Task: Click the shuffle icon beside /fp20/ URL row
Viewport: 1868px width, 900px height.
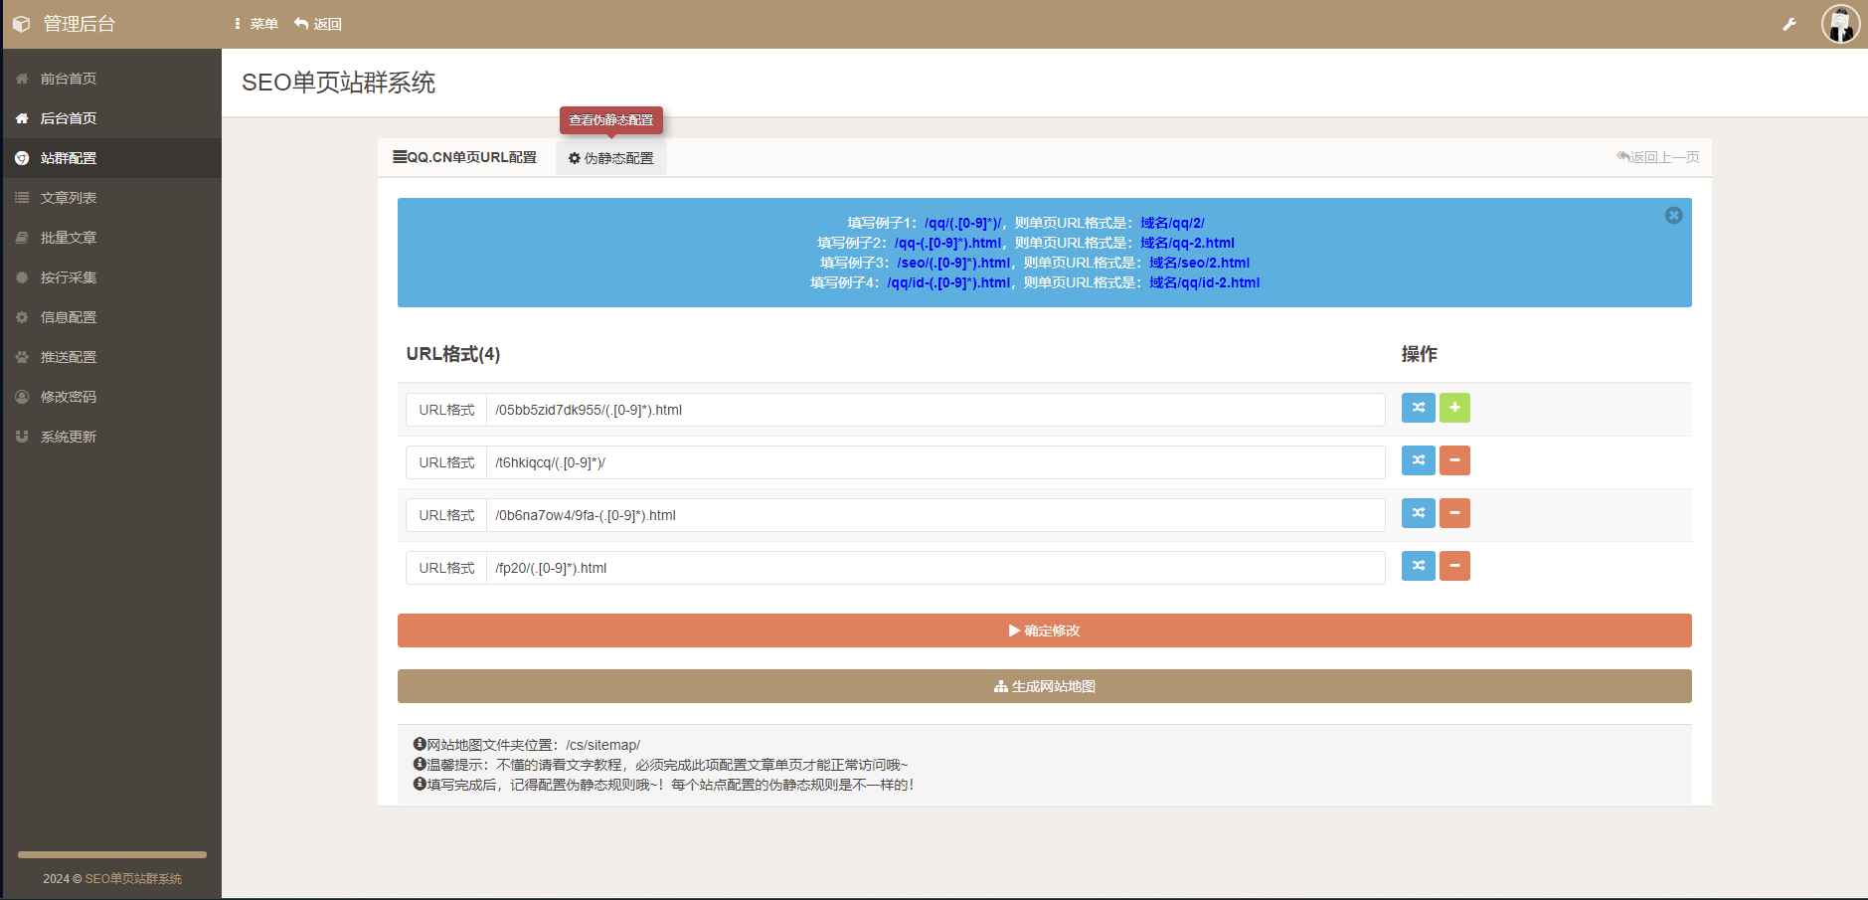Action: (x=1419, y=565)
